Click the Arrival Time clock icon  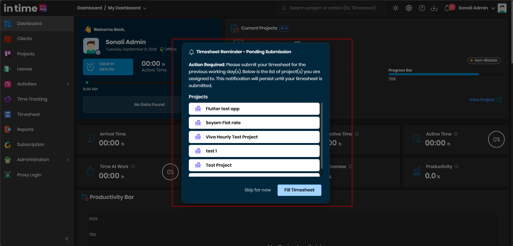point(91,138)
